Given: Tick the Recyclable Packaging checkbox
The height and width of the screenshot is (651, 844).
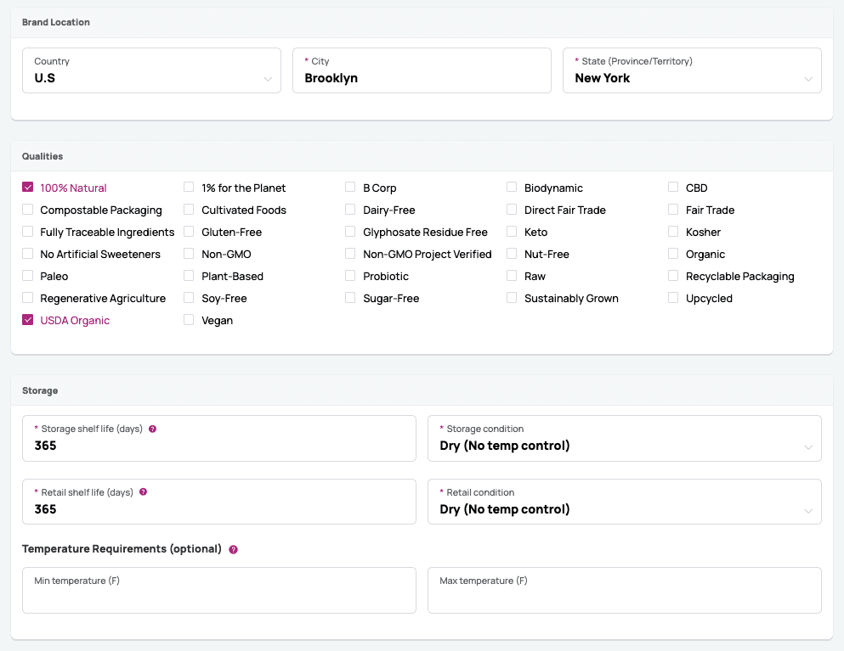Looking at the screenshot, I should (x=673, y=275).
